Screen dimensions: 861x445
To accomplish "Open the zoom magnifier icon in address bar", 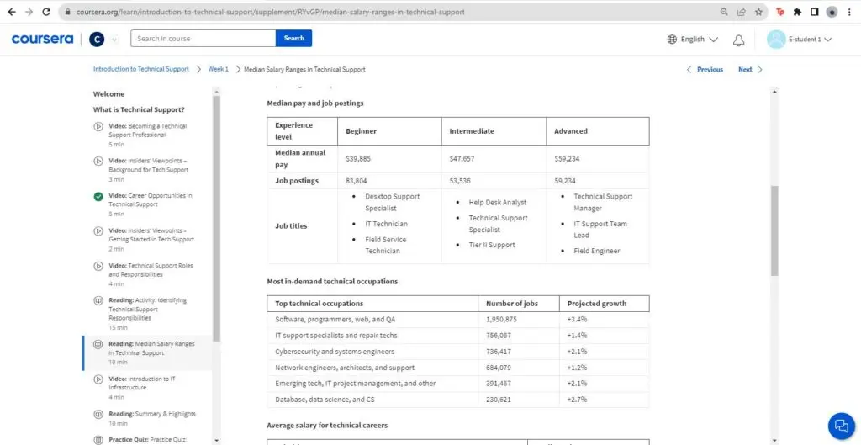I will click(724, 12).
